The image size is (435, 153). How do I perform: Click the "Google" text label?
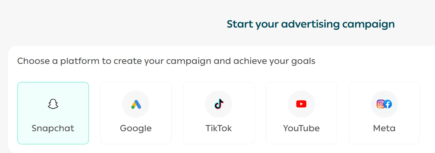(136, 128)
